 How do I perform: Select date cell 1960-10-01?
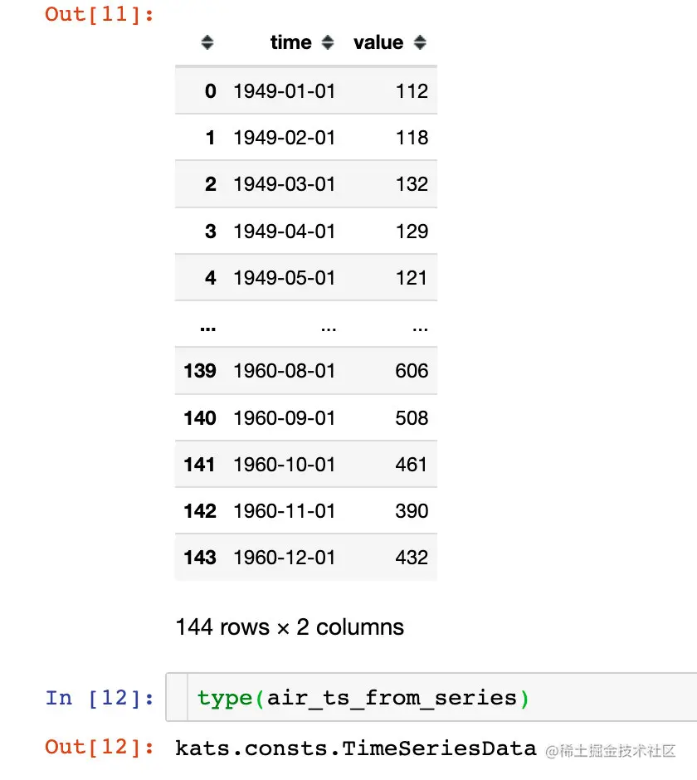(x=285, y=464)
